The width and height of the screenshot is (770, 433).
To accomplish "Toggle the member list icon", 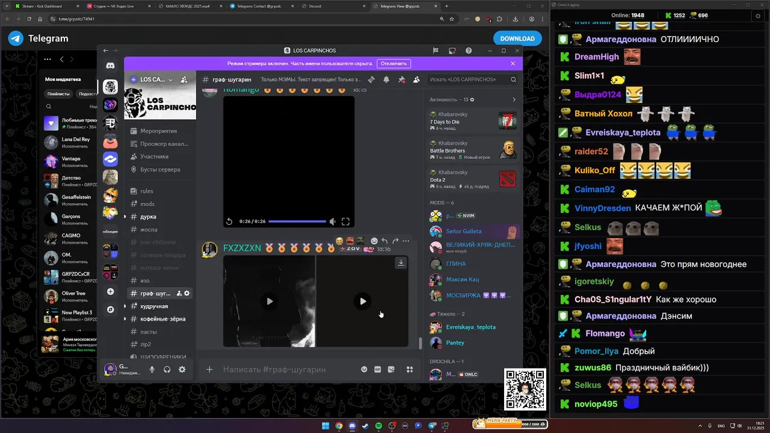I will click(x=416, y=79).
